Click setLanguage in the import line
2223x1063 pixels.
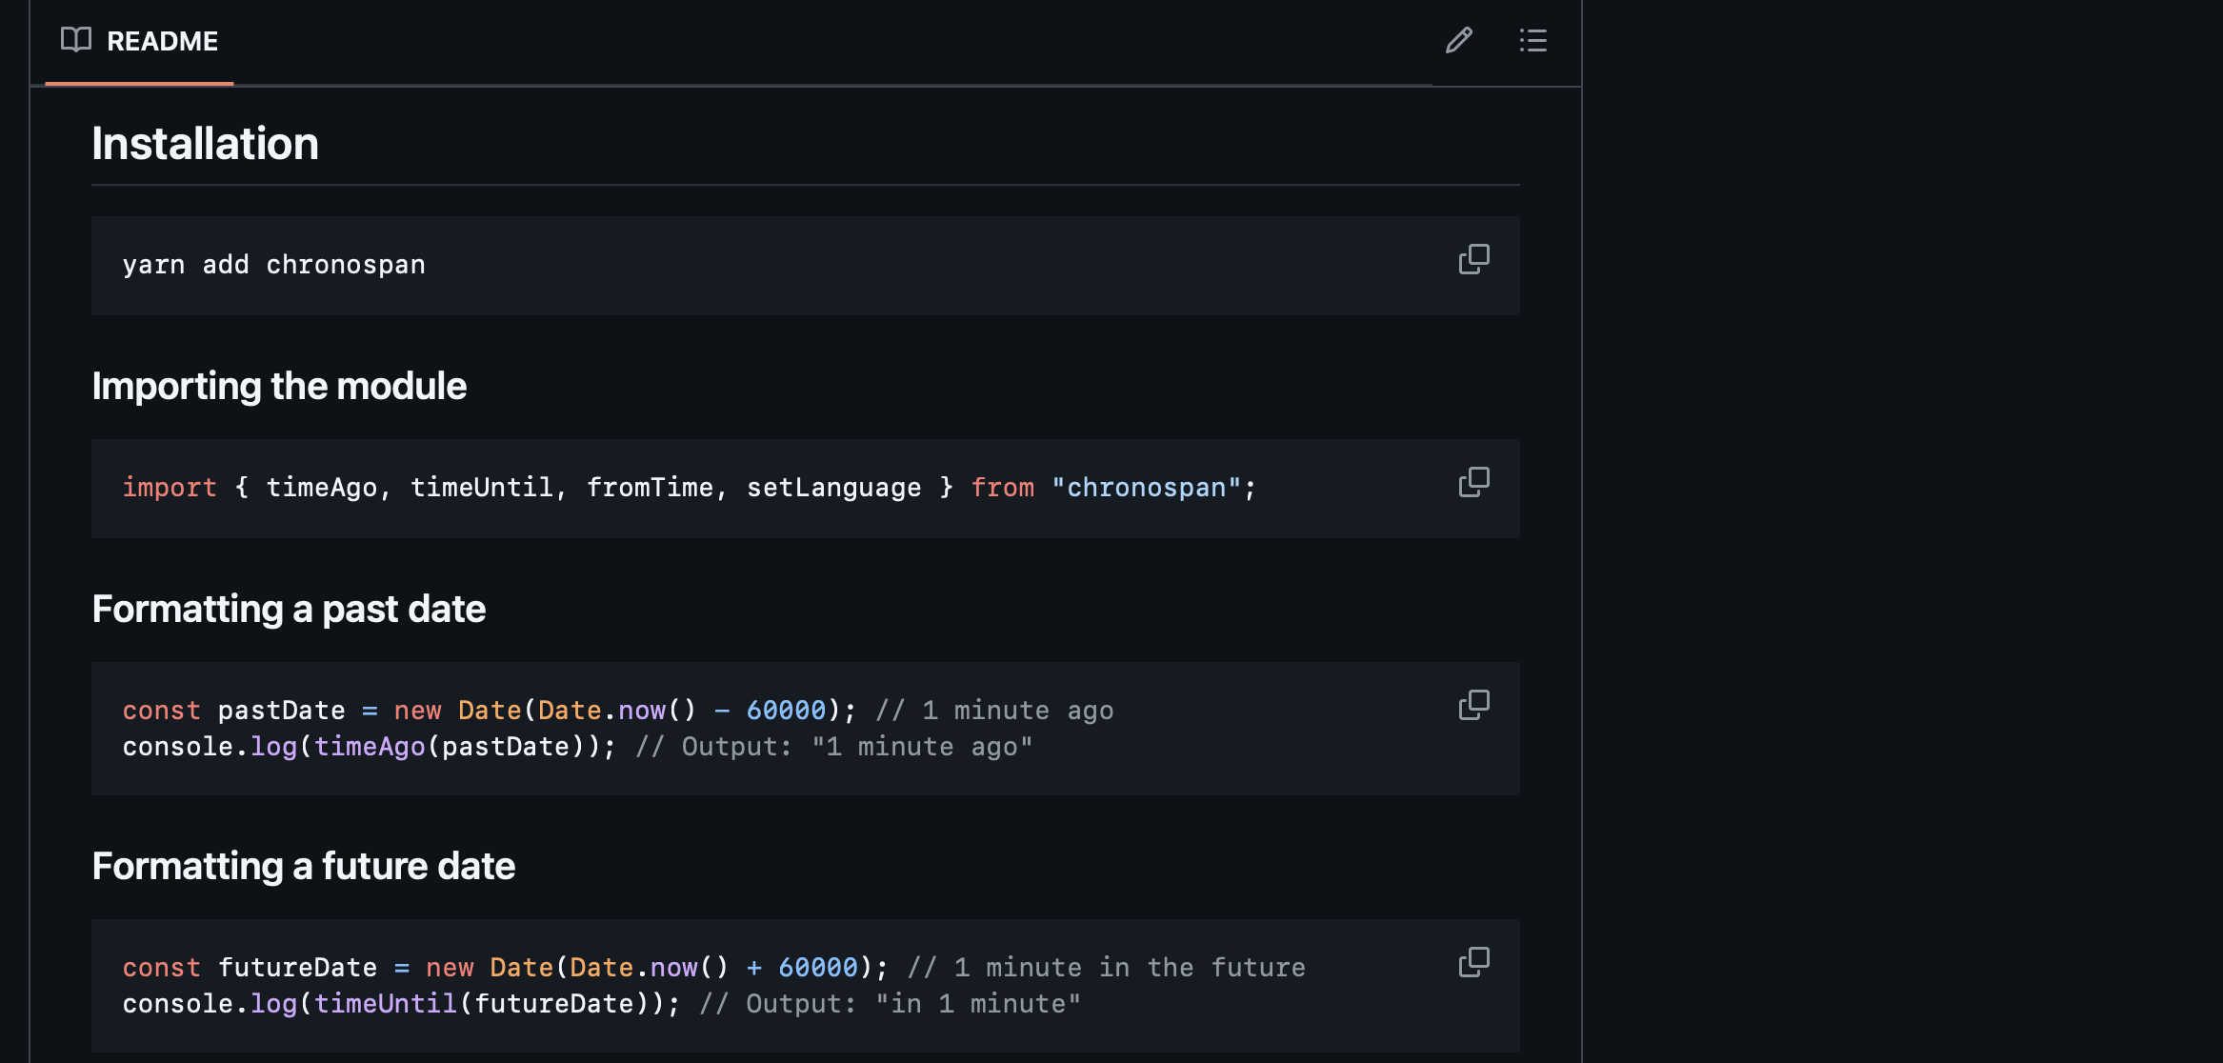(833, 488)
